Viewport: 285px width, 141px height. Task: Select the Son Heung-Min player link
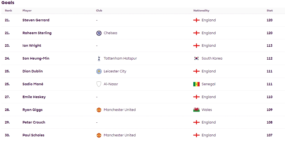(36, 58)
